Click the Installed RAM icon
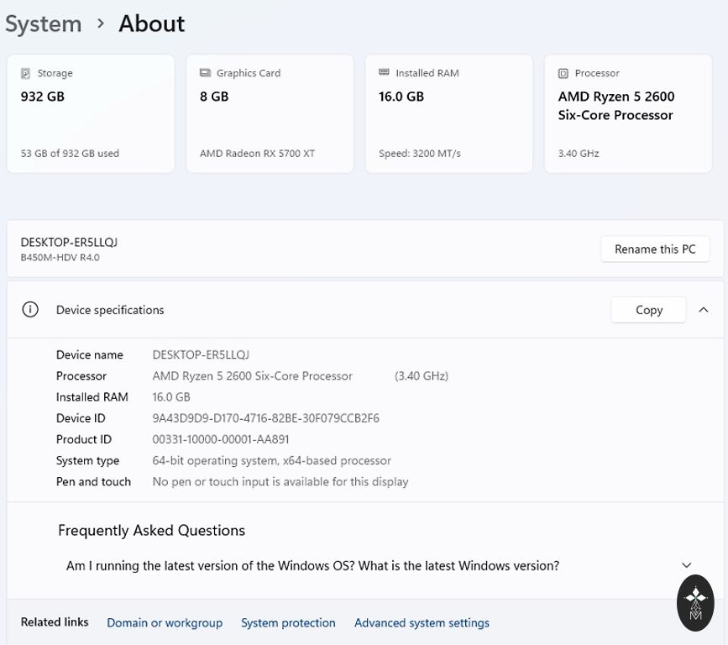 click(x=384, y=73)
